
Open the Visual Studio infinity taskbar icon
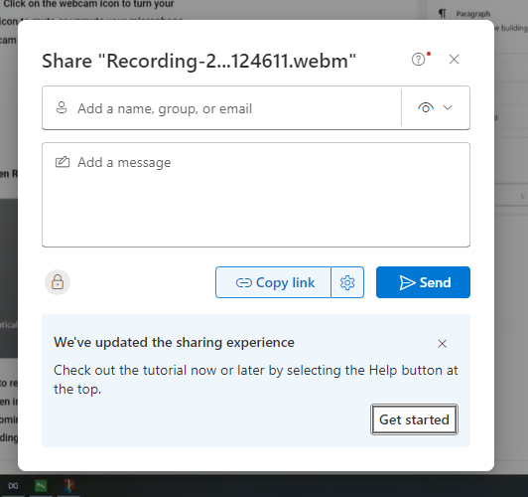click(13, 486)
